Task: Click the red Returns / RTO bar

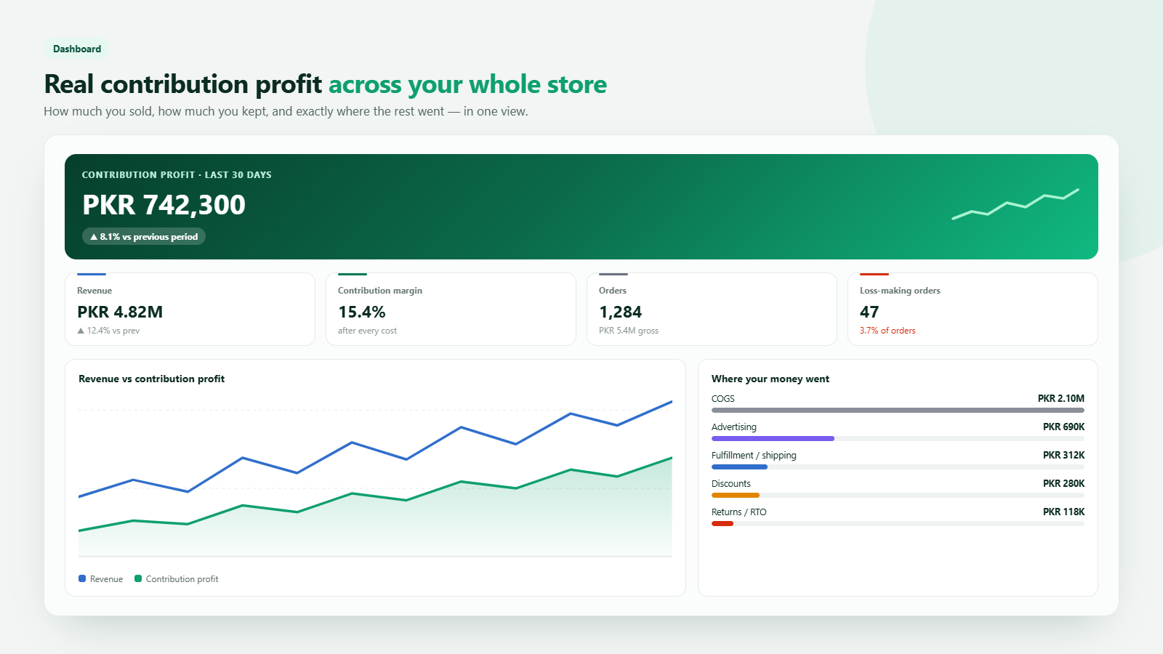Action: [723, 523]
